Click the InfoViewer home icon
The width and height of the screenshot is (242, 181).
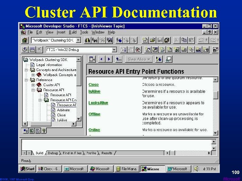[25, 40]
